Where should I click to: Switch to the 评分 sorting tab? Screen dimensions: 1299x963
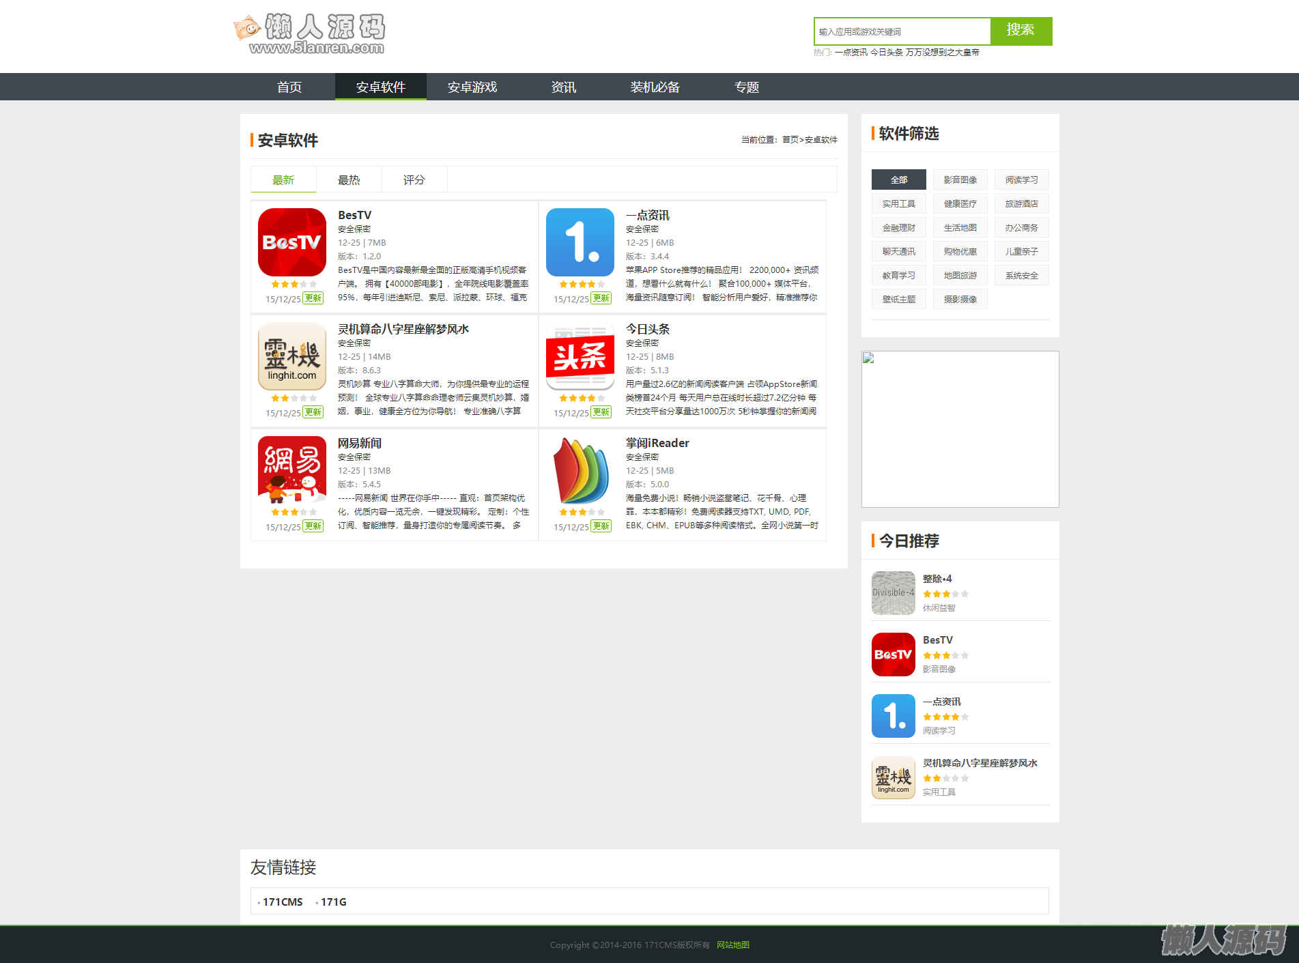tap(414, 179)
